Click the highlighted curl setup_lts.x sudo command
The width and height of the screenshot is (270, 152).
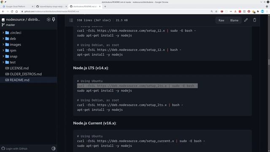coord(137,86)
